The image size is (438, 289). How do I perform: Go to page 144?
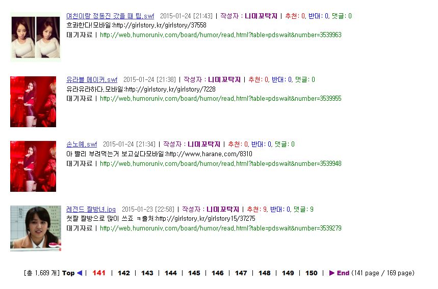click(171, 273)
